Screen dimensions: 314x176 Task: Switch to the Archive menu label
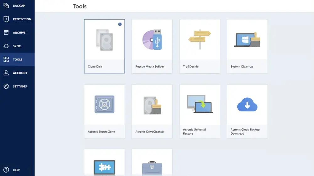pyautogui.click(x=19, y=33)
